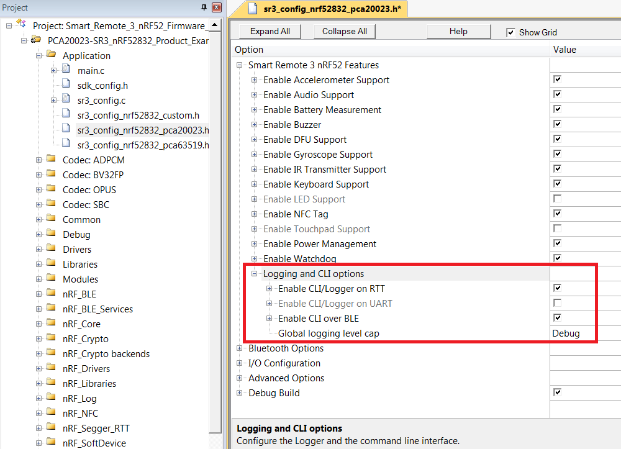The height and width of the screenshot is (449, 621).
Task: Collapse the Application project group
Action: [39, 56]
